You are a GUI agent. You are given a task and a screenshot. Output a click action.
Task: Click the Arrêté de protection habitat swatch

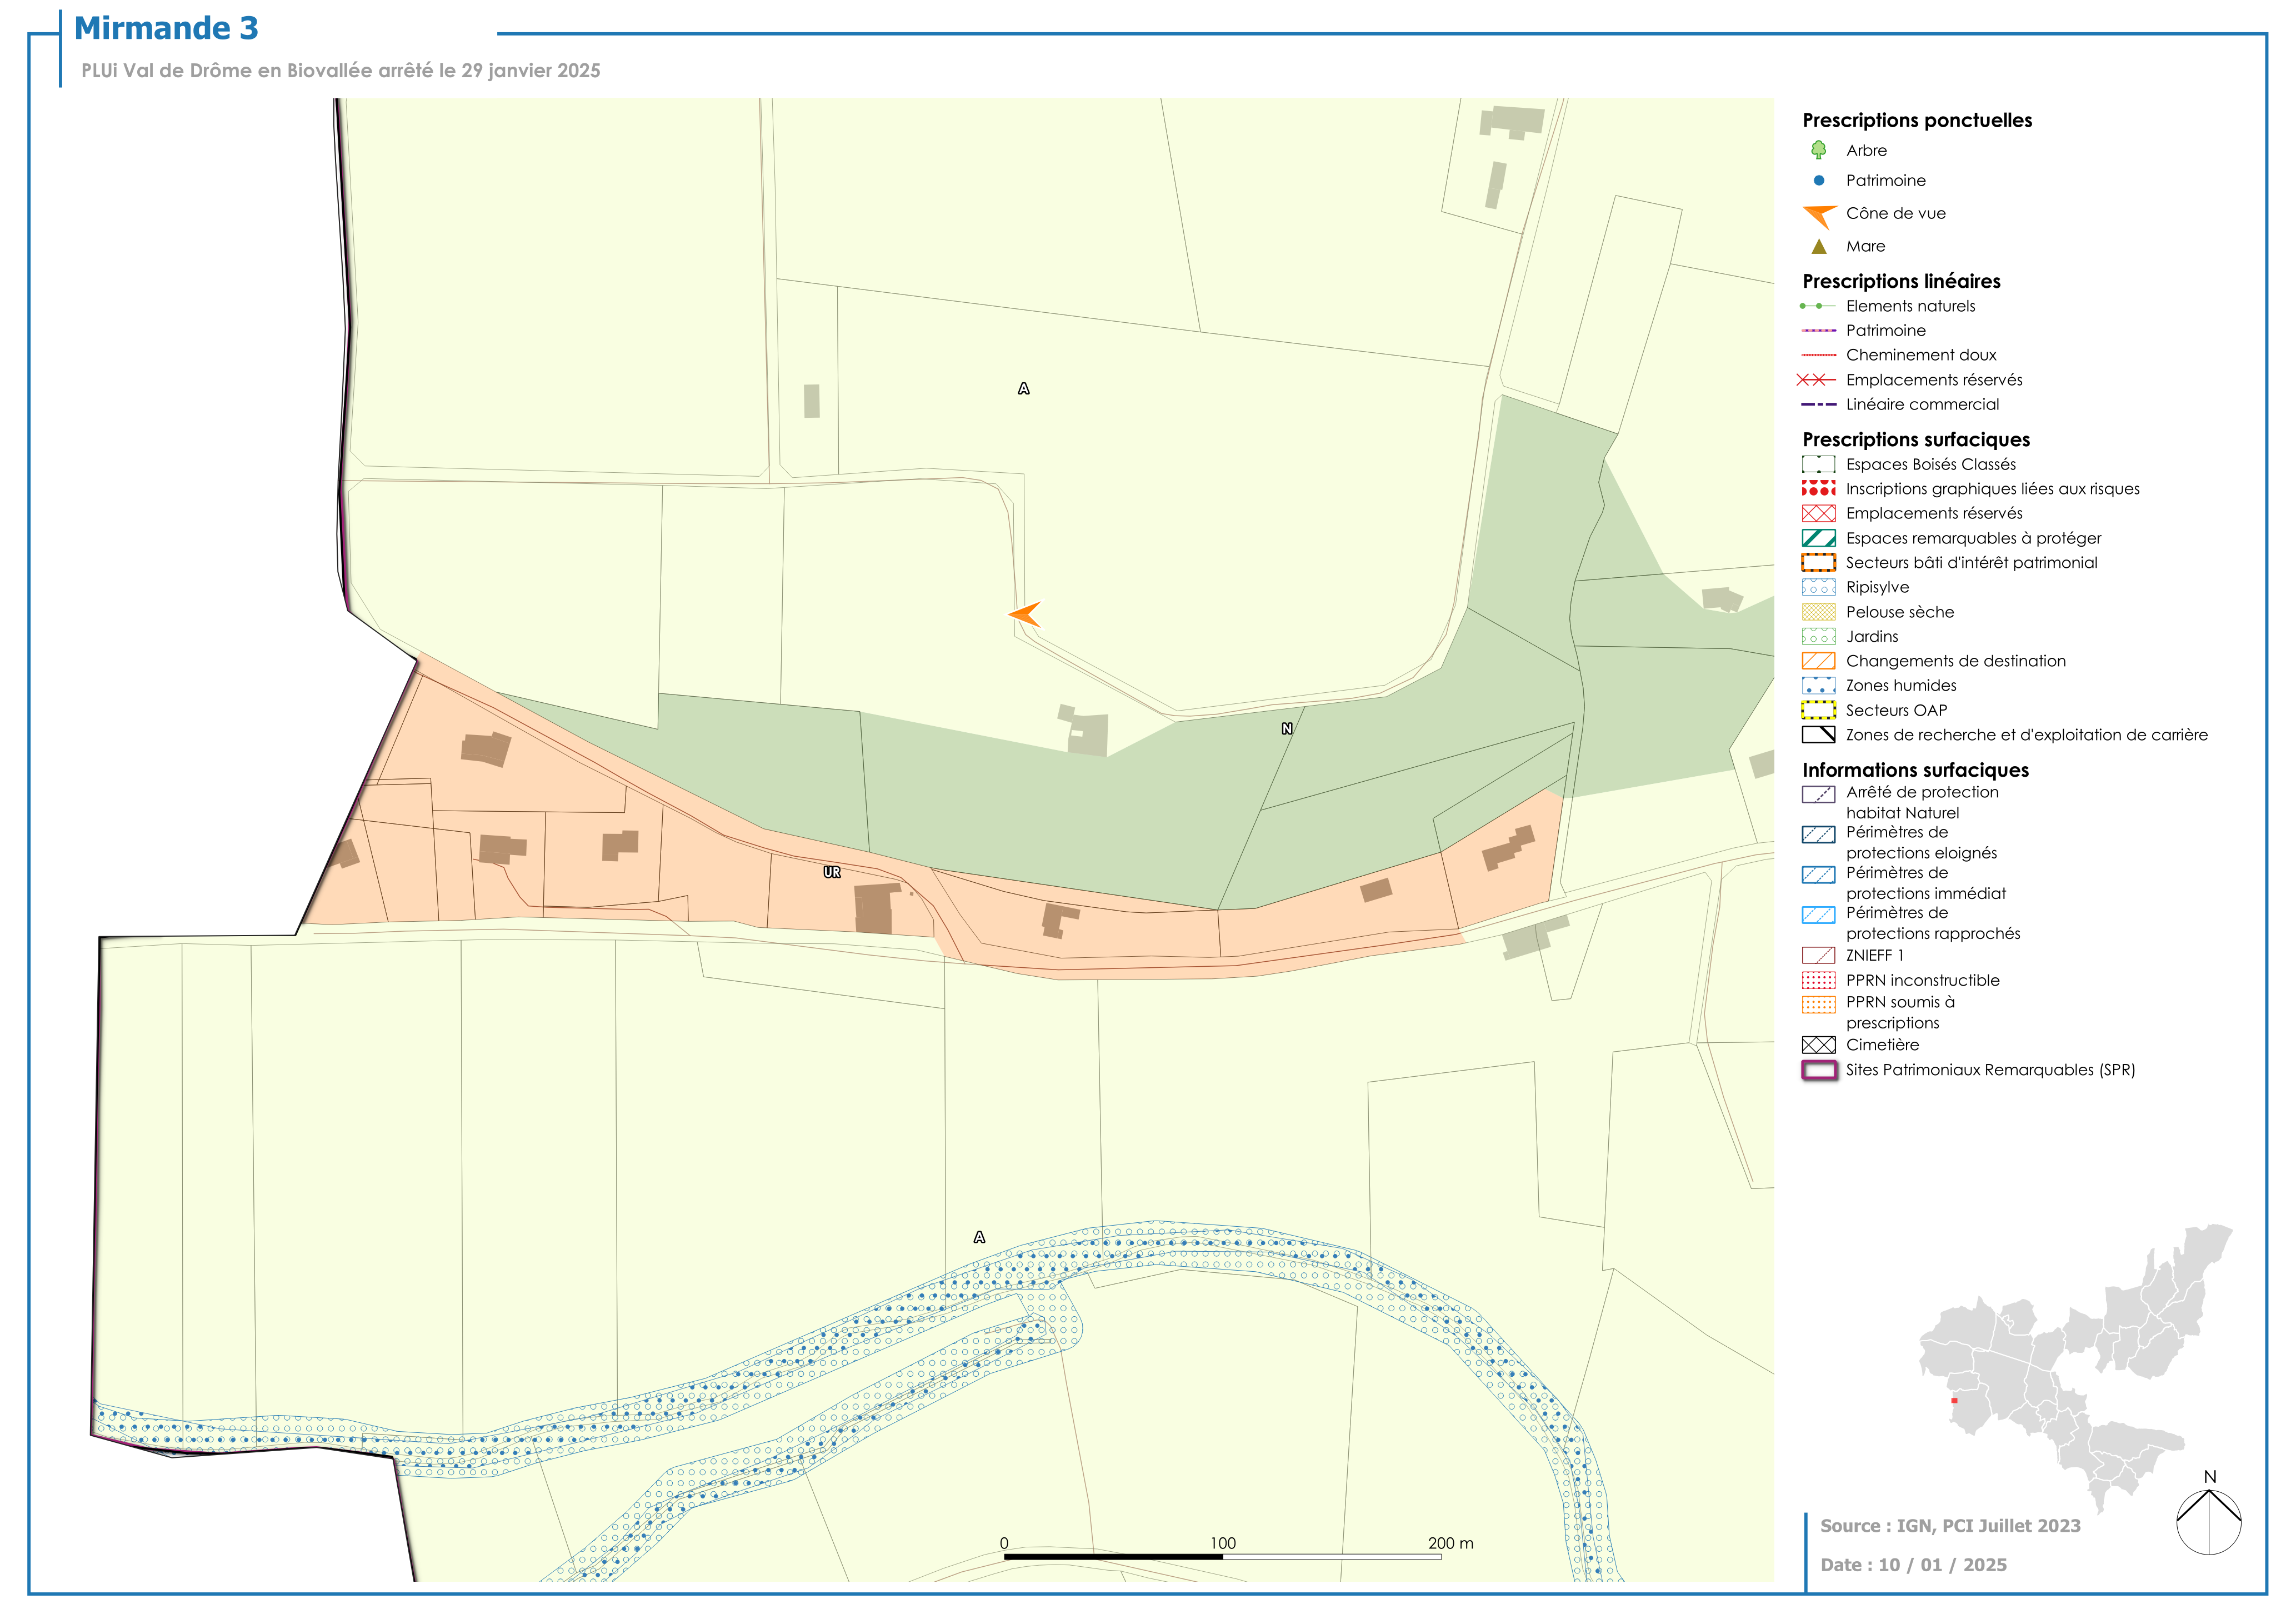tap(1818, 795)
